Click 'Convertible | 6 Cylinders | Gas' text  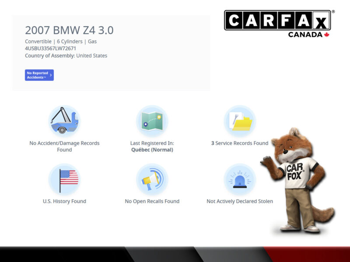point(61,41)
